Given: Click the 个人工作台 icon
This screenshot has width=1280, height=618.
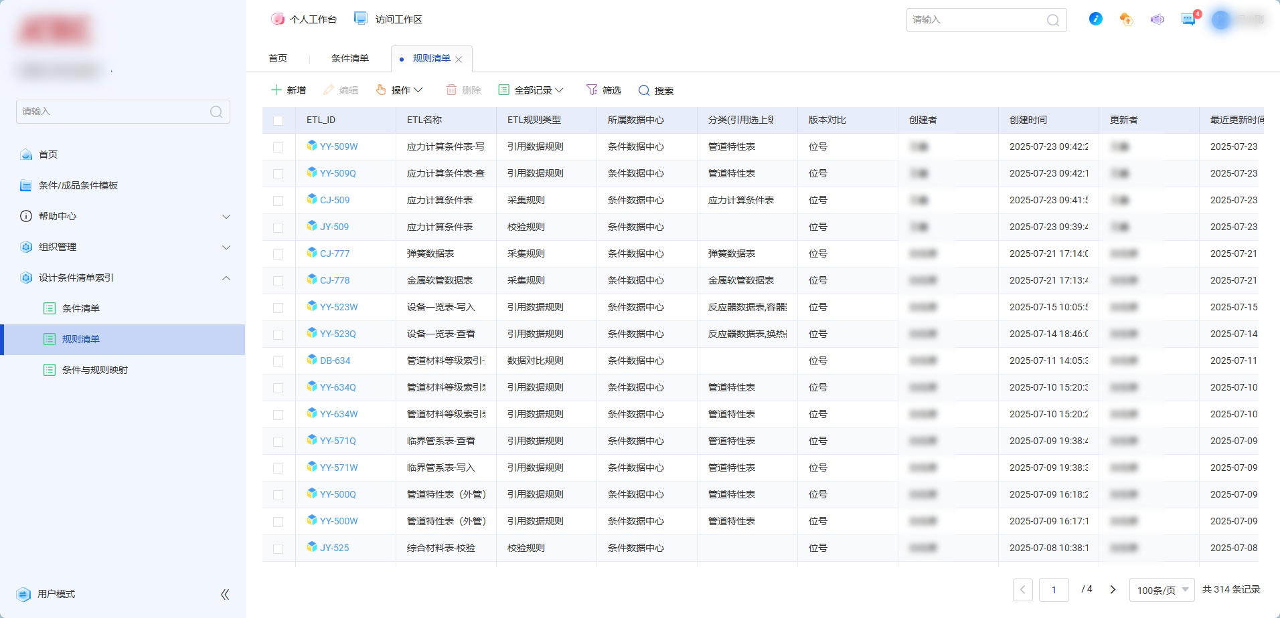Looking at the screenshot, I should point(277,19).
